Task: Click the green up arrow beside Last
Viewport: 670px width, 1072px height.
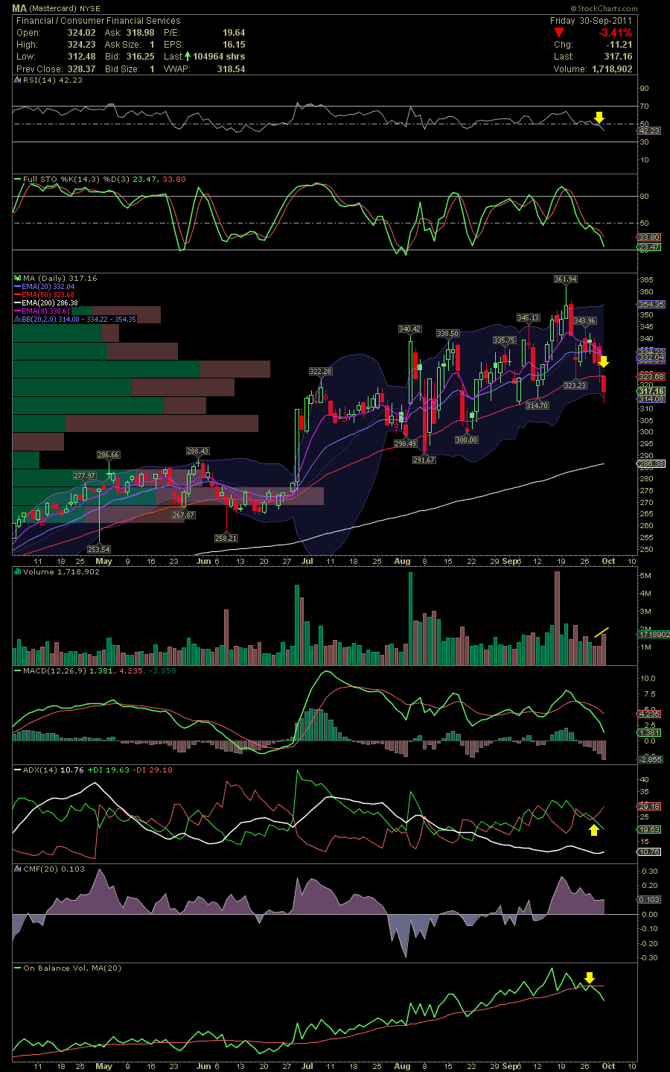Action: [189, 56]
